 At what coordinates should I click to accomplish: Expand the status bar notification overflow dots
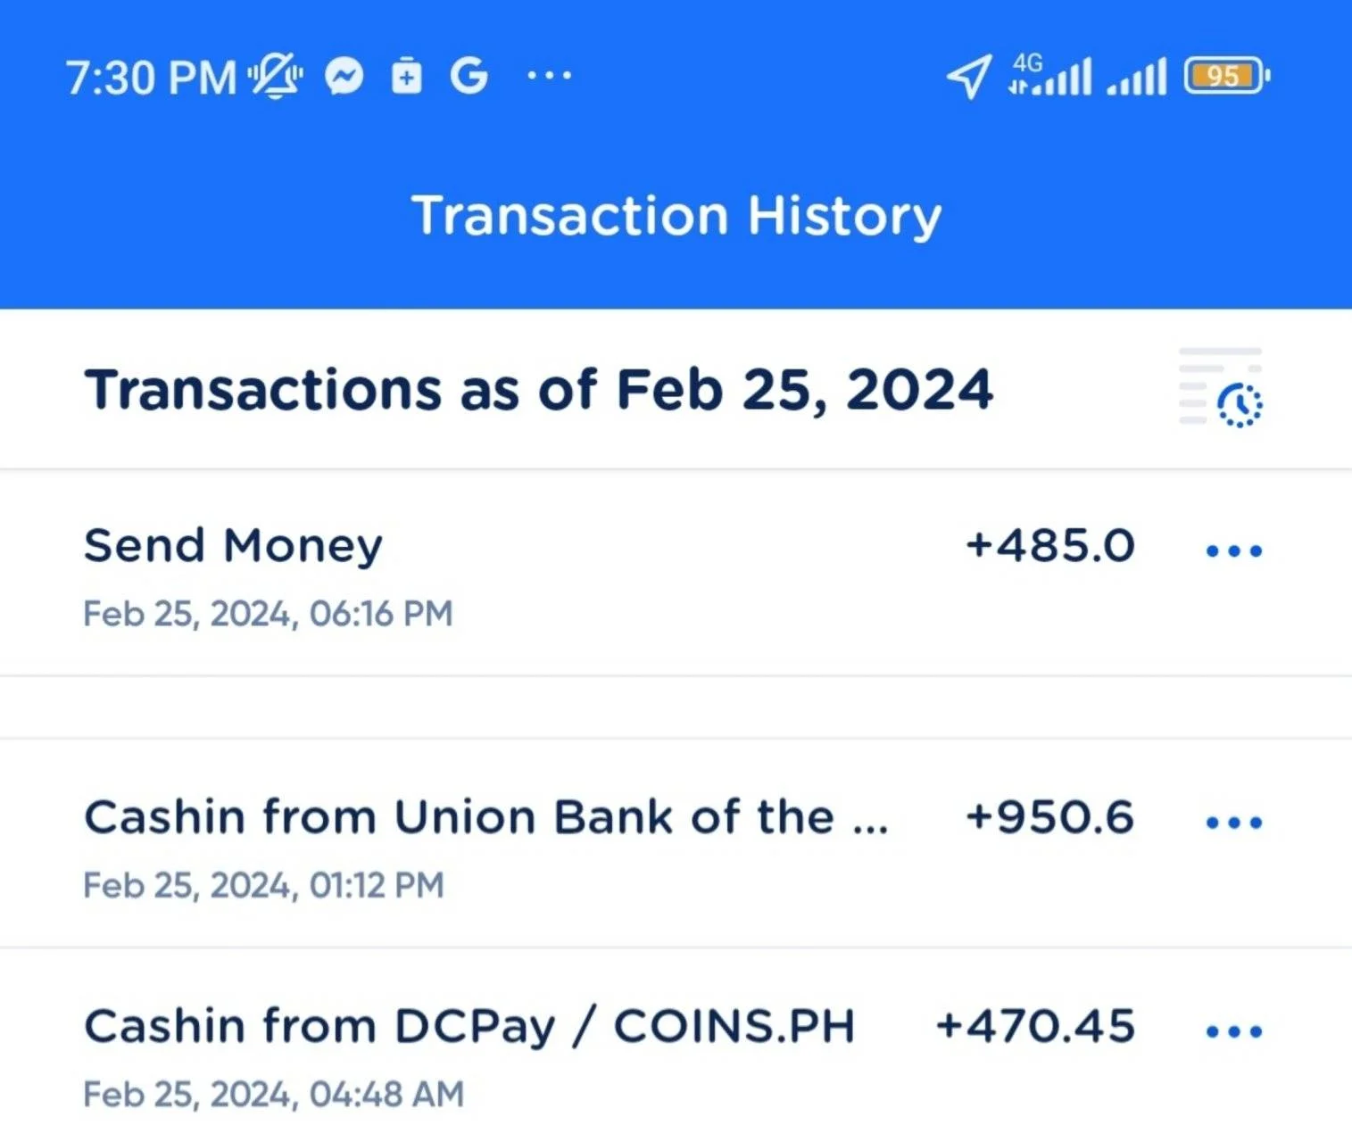[x=550, y=76]
